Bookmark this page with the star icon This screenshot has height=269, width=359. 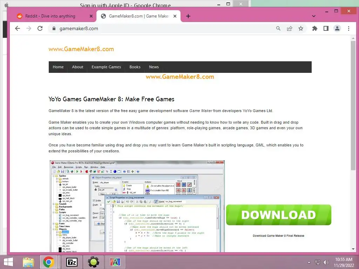click(x=301, y=28)
